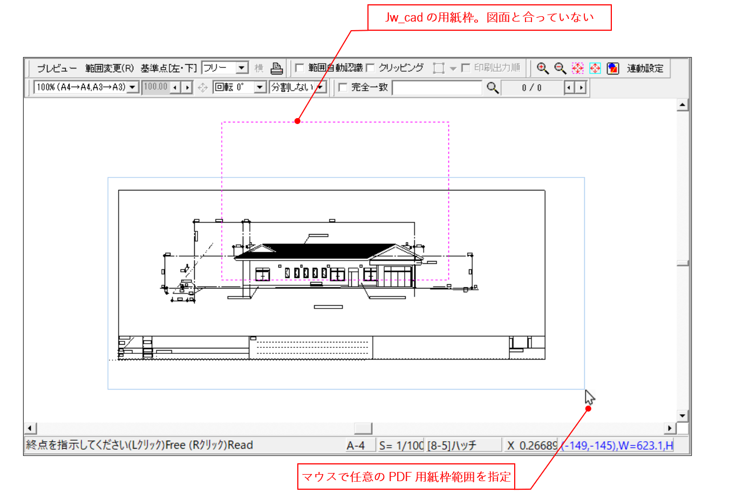Click the zoom out magnifier icon
The width and height of the screenshot is (730, 500).
[560, 68]
